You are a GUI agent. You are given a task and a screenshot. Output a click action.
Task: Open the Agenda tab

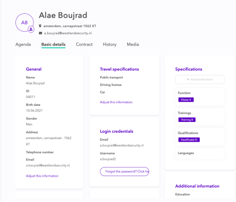click(x=23, y=44)
